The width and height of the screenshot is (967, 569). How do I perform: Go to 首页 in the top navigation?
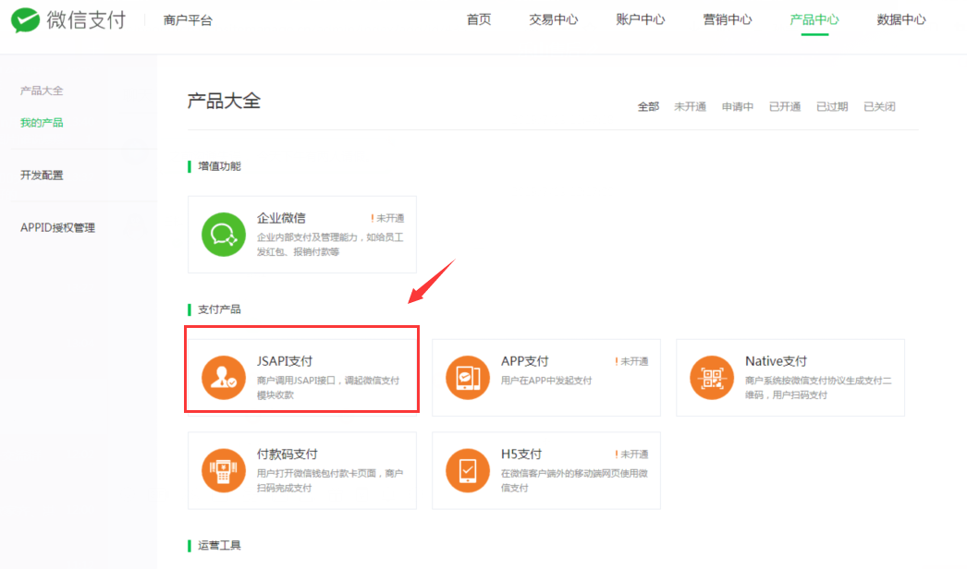click(479, 20)
